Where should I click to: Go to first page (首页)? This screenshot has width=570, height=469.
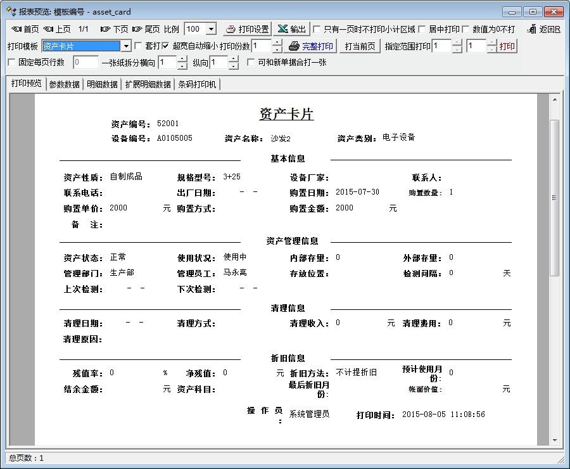click(25, 29)
